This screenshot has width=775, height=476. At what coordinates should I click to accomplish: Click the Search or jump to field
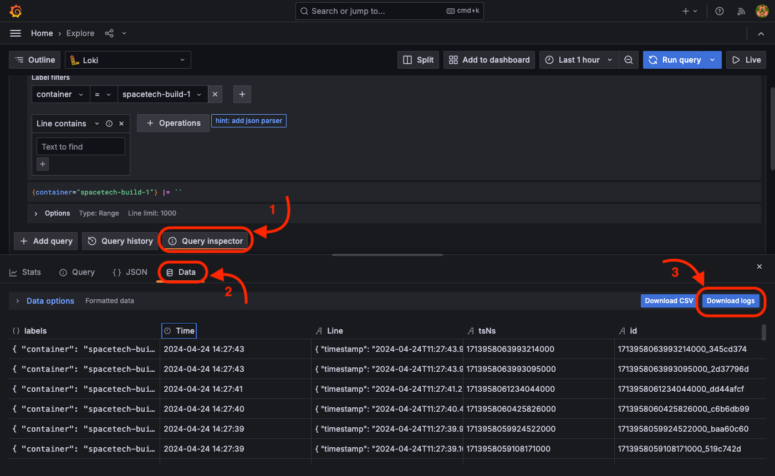[390, 11]
